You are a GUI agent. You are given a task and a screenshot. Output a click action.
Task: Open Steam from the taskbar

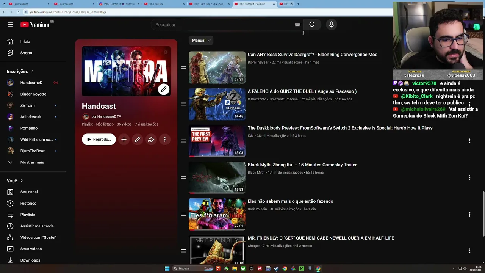click(276, 268)
